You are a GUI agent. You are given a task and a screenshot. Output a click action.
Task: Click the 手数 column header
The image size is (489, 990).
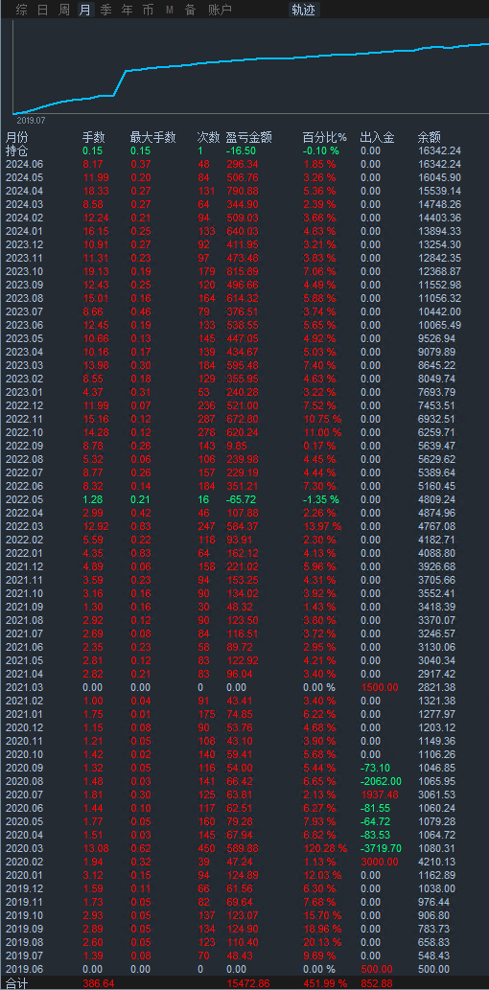click(94, 138)
